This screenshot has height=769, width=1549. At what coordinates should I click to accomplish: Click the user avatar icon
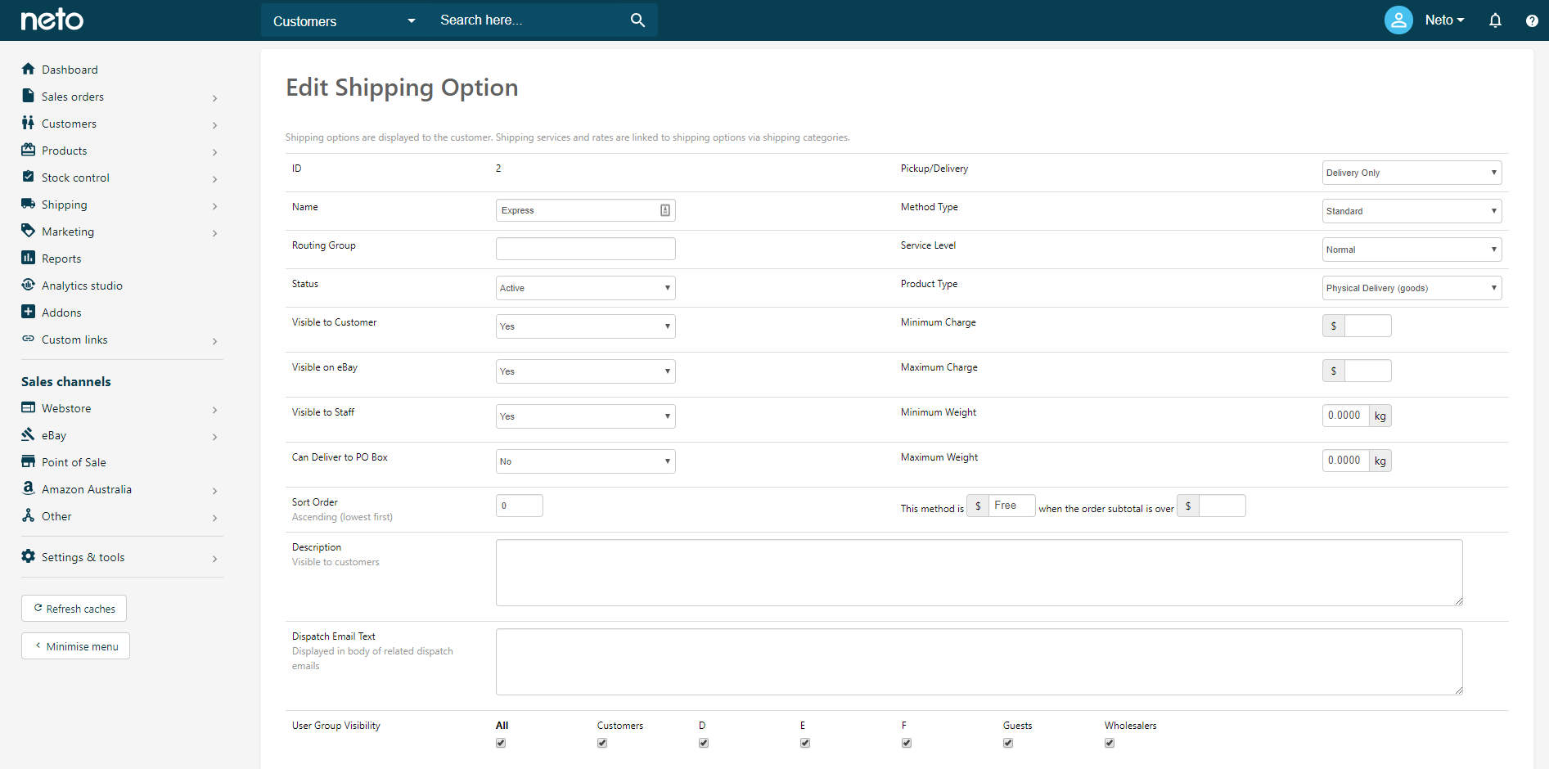click(1398, 20)
